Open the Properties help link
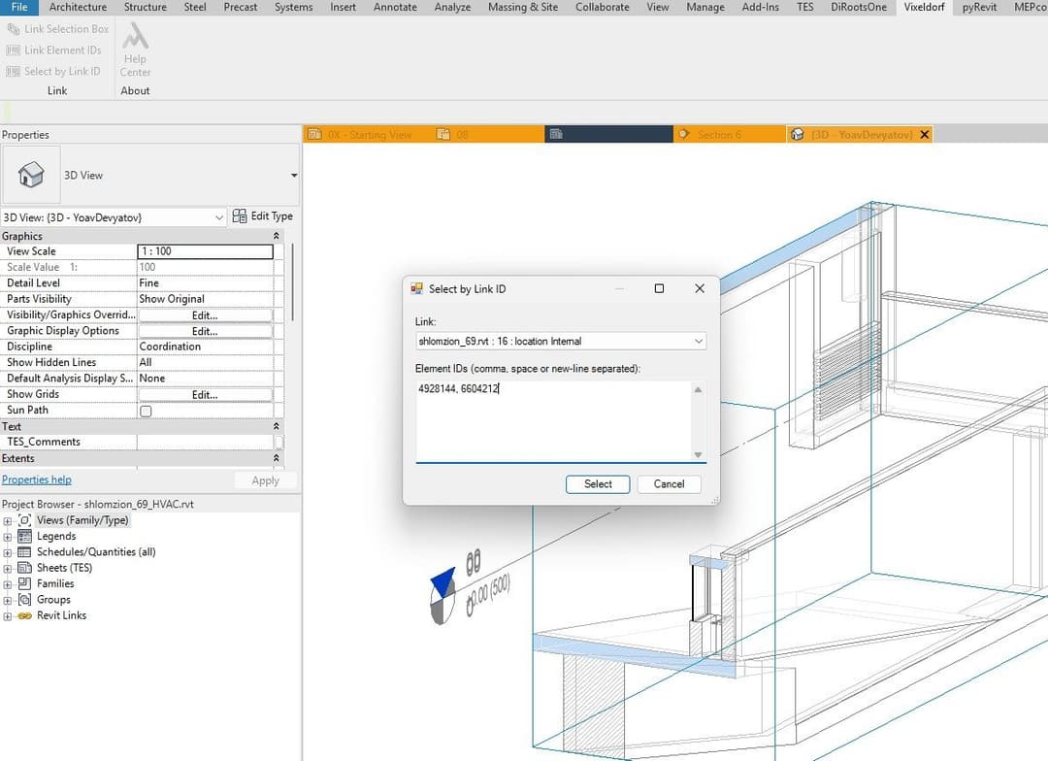This screenshot has width=1048, height=761. (37, 480)
